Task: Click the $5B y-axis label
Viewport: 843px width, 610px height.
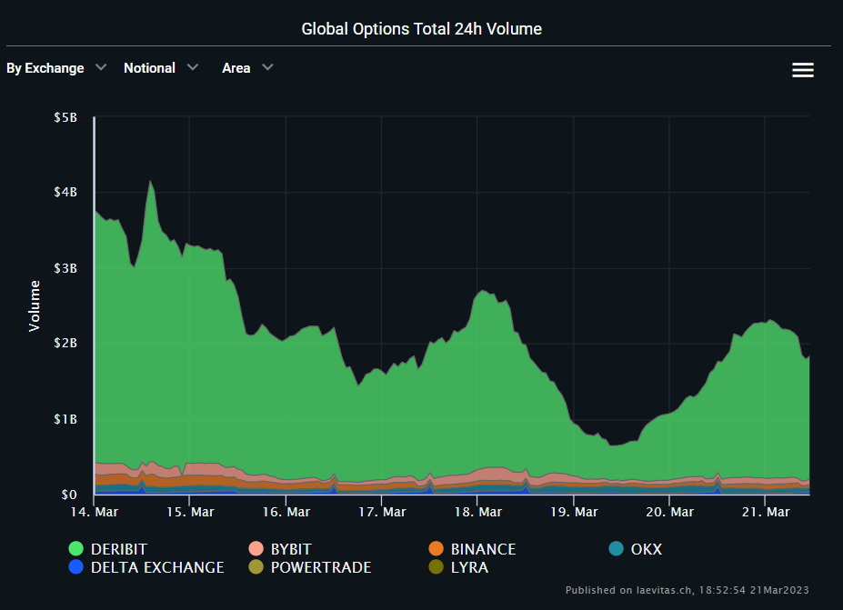Action: coord(65,117)
